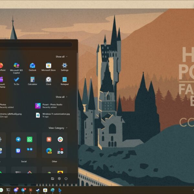
Task: Launch Notepad from pinned apps
Action: [x=65, y=81]
